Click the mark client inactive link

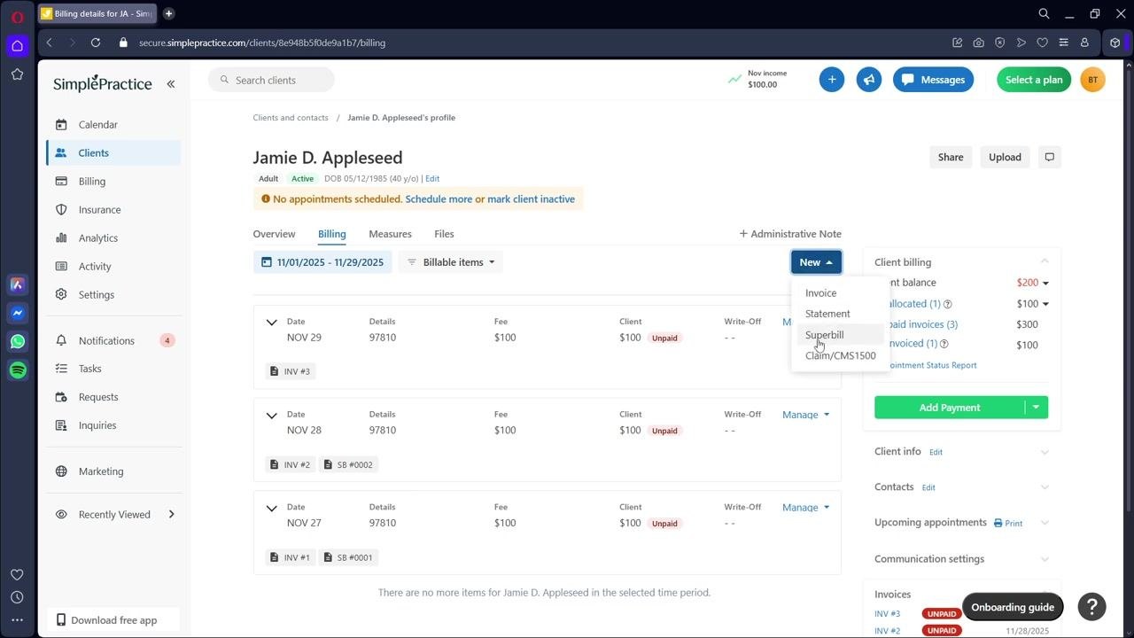531,199
